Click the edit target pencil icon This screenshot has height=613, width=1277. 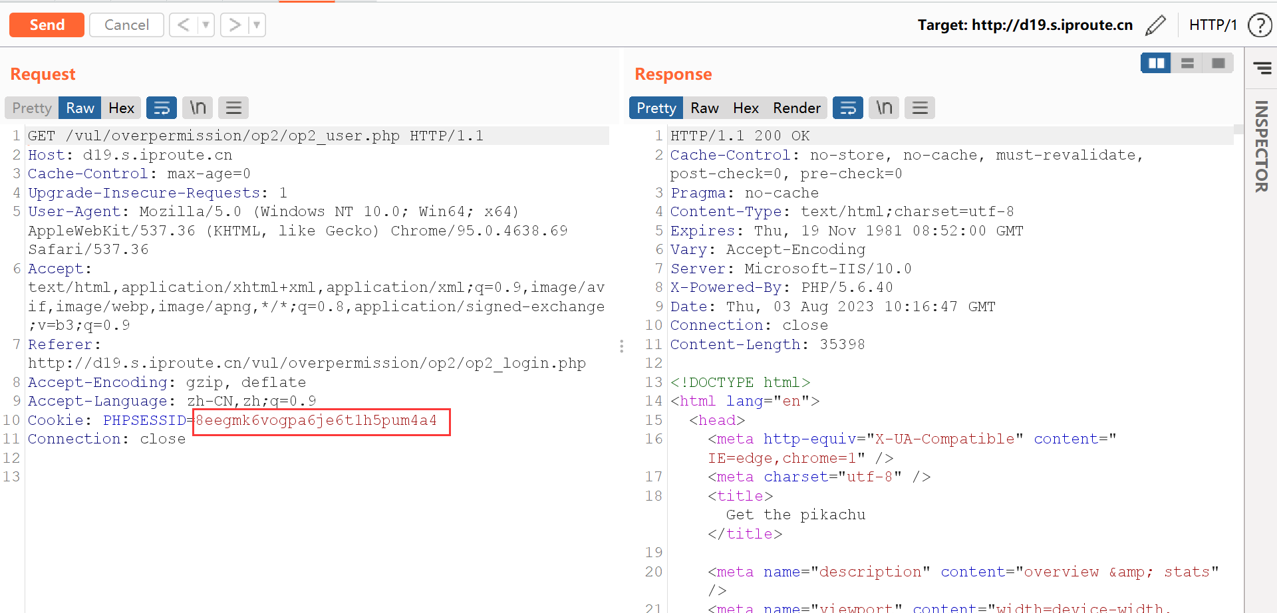[1156, 25]
